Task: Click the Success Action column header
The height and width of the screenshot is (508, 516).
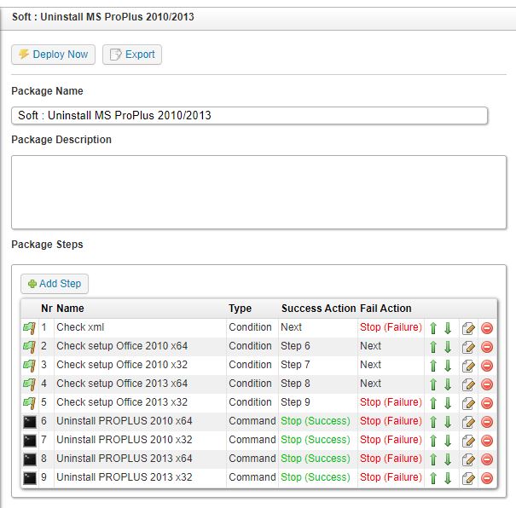Action: pyautogui.click(x=317, y=309)
